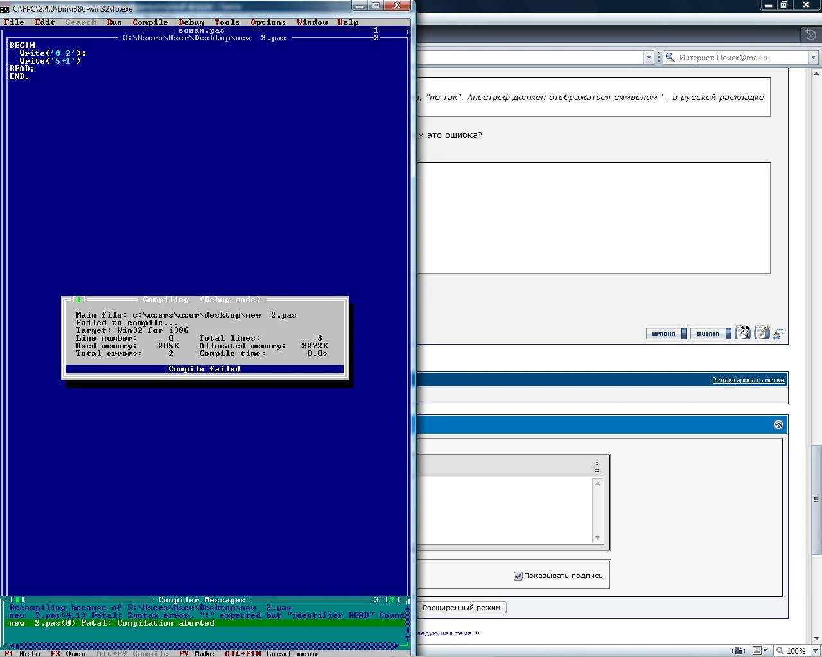Toggle the 'Показывать подпись' checkbox
This screenshot has height=657, width=822.
click(518, 576)
